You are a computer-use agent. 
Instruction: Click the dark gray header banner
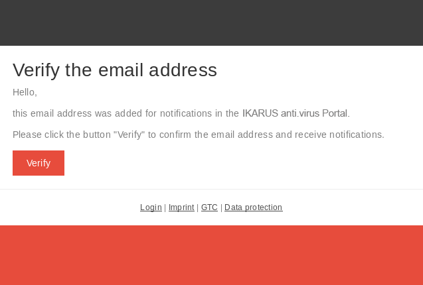[x=211, y=23]
